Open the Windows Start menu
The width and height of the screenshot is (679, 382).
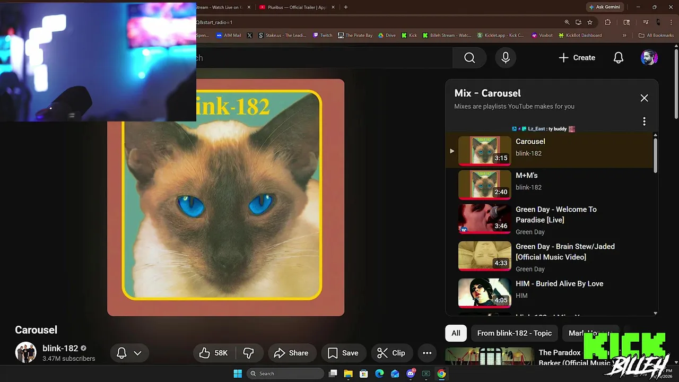tap(238, 374)
